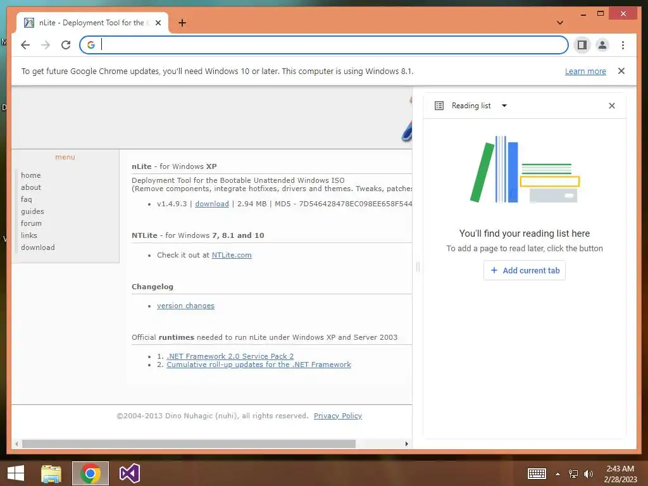Open a new tab with the plus button

(182, 23)
